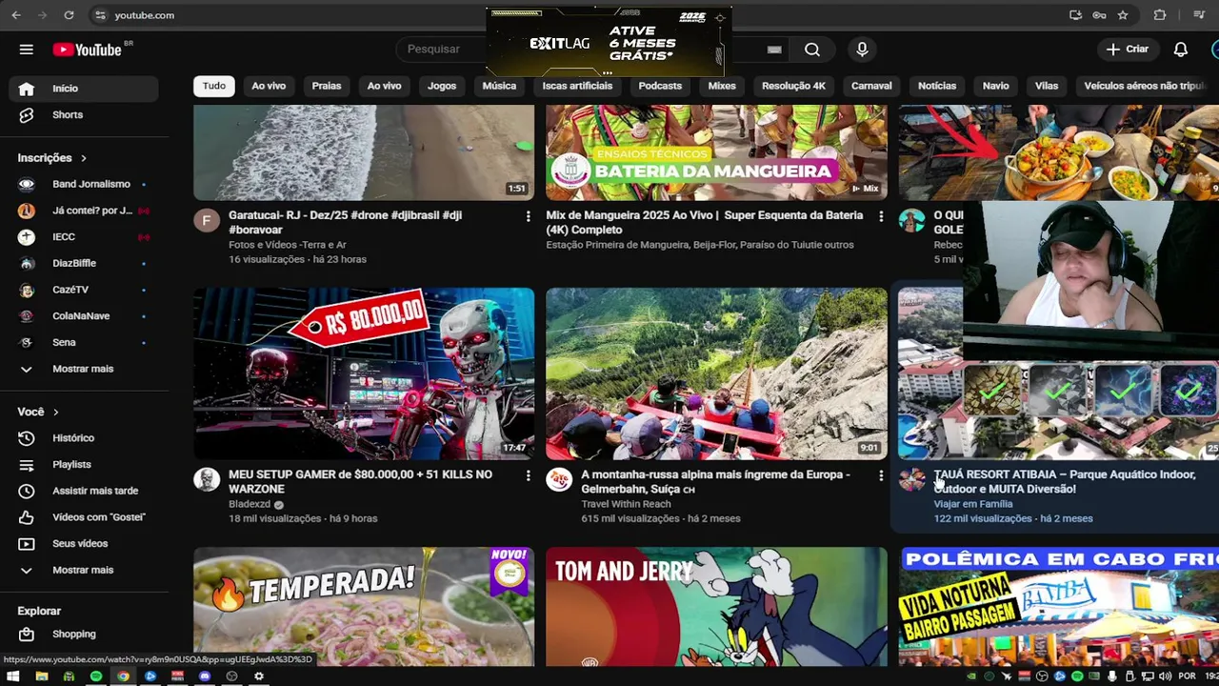Open the virtual keyboard icon in search box
This screenshot has height=686, width=1219.
click(774, 50)
